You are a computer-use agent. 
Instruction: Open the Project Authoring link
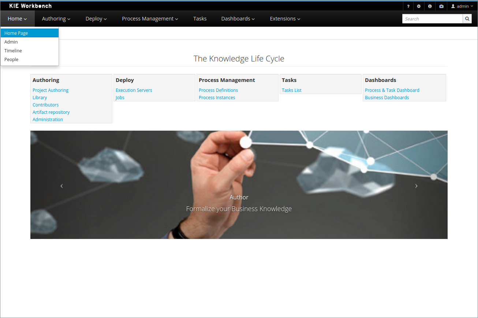point(51,90)
